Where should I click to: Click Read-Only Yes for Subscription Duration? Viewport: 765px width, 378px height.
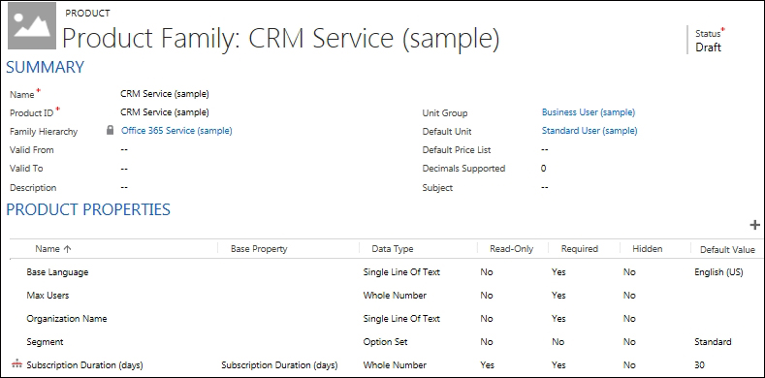(x=487, y=364)
